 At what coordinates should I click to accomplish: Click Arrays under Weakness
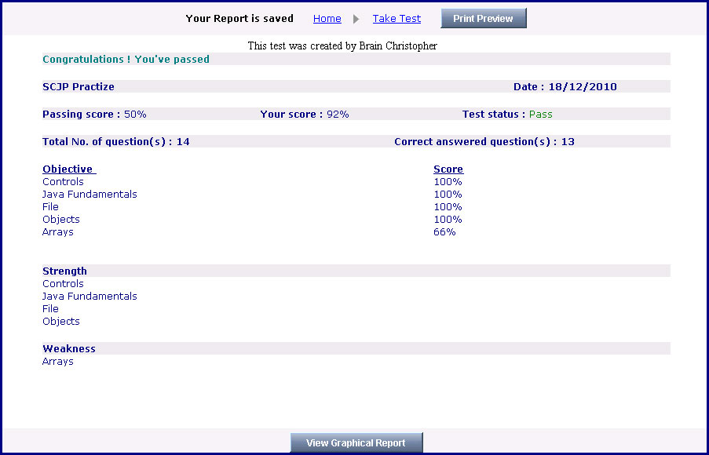58,362
